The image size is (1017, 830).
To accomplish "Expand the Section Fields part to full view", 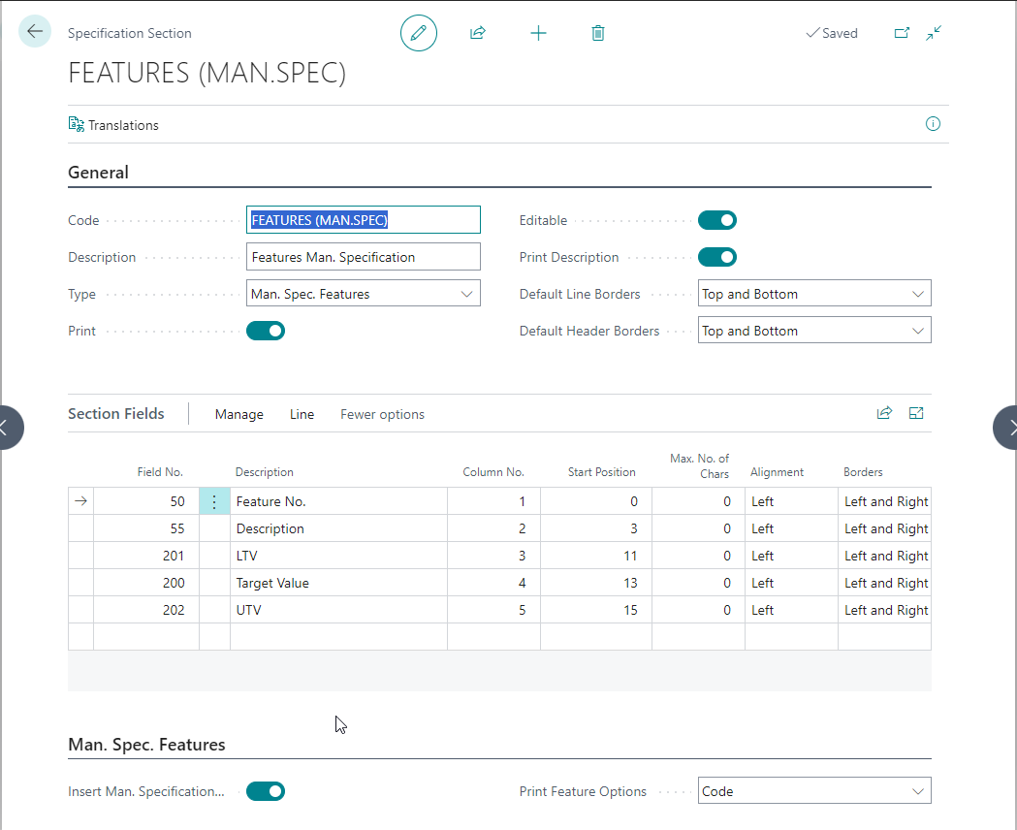I will 916,413.
